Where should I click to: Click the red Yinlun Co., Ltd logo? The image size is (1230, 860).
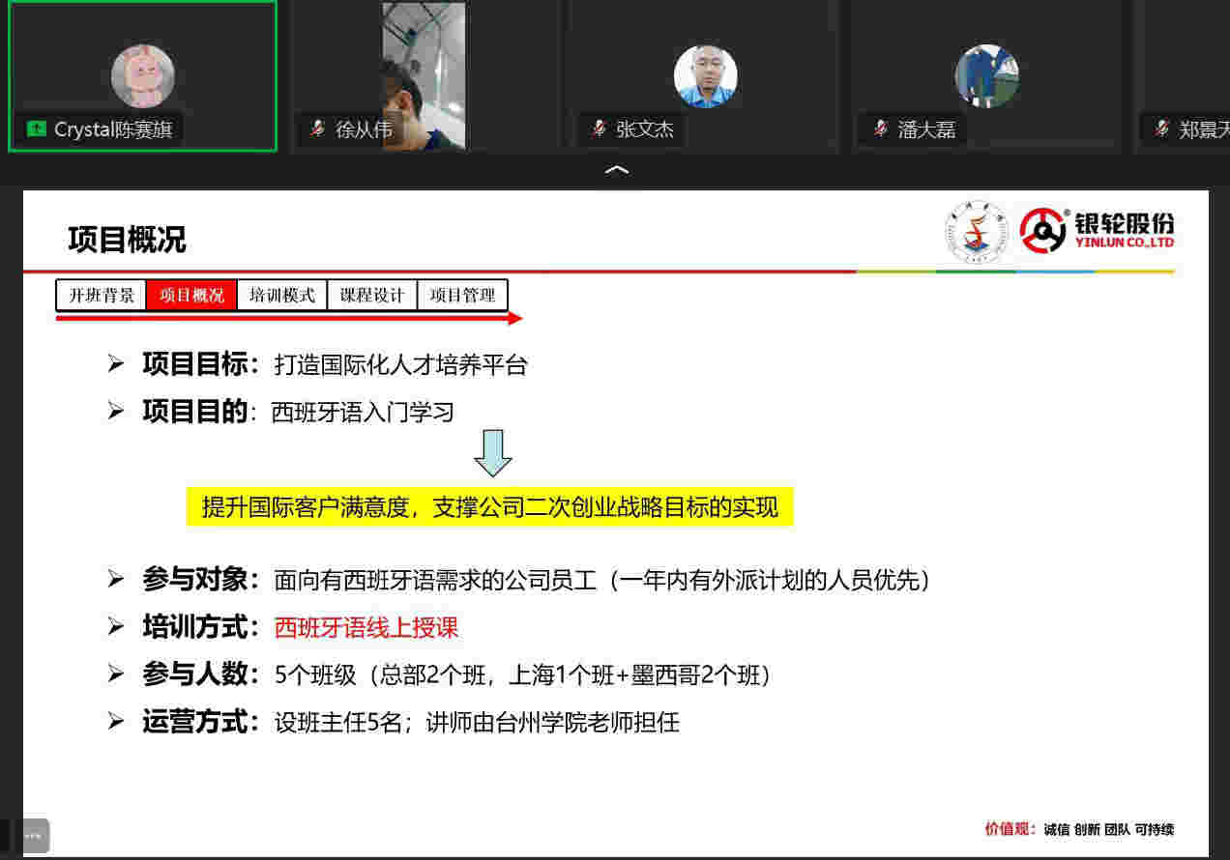(1098, 231)
